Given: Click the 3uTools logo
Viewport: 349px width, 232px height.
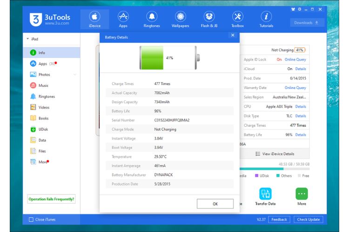Looking at the screenshot, I should (x=50, y=19).
